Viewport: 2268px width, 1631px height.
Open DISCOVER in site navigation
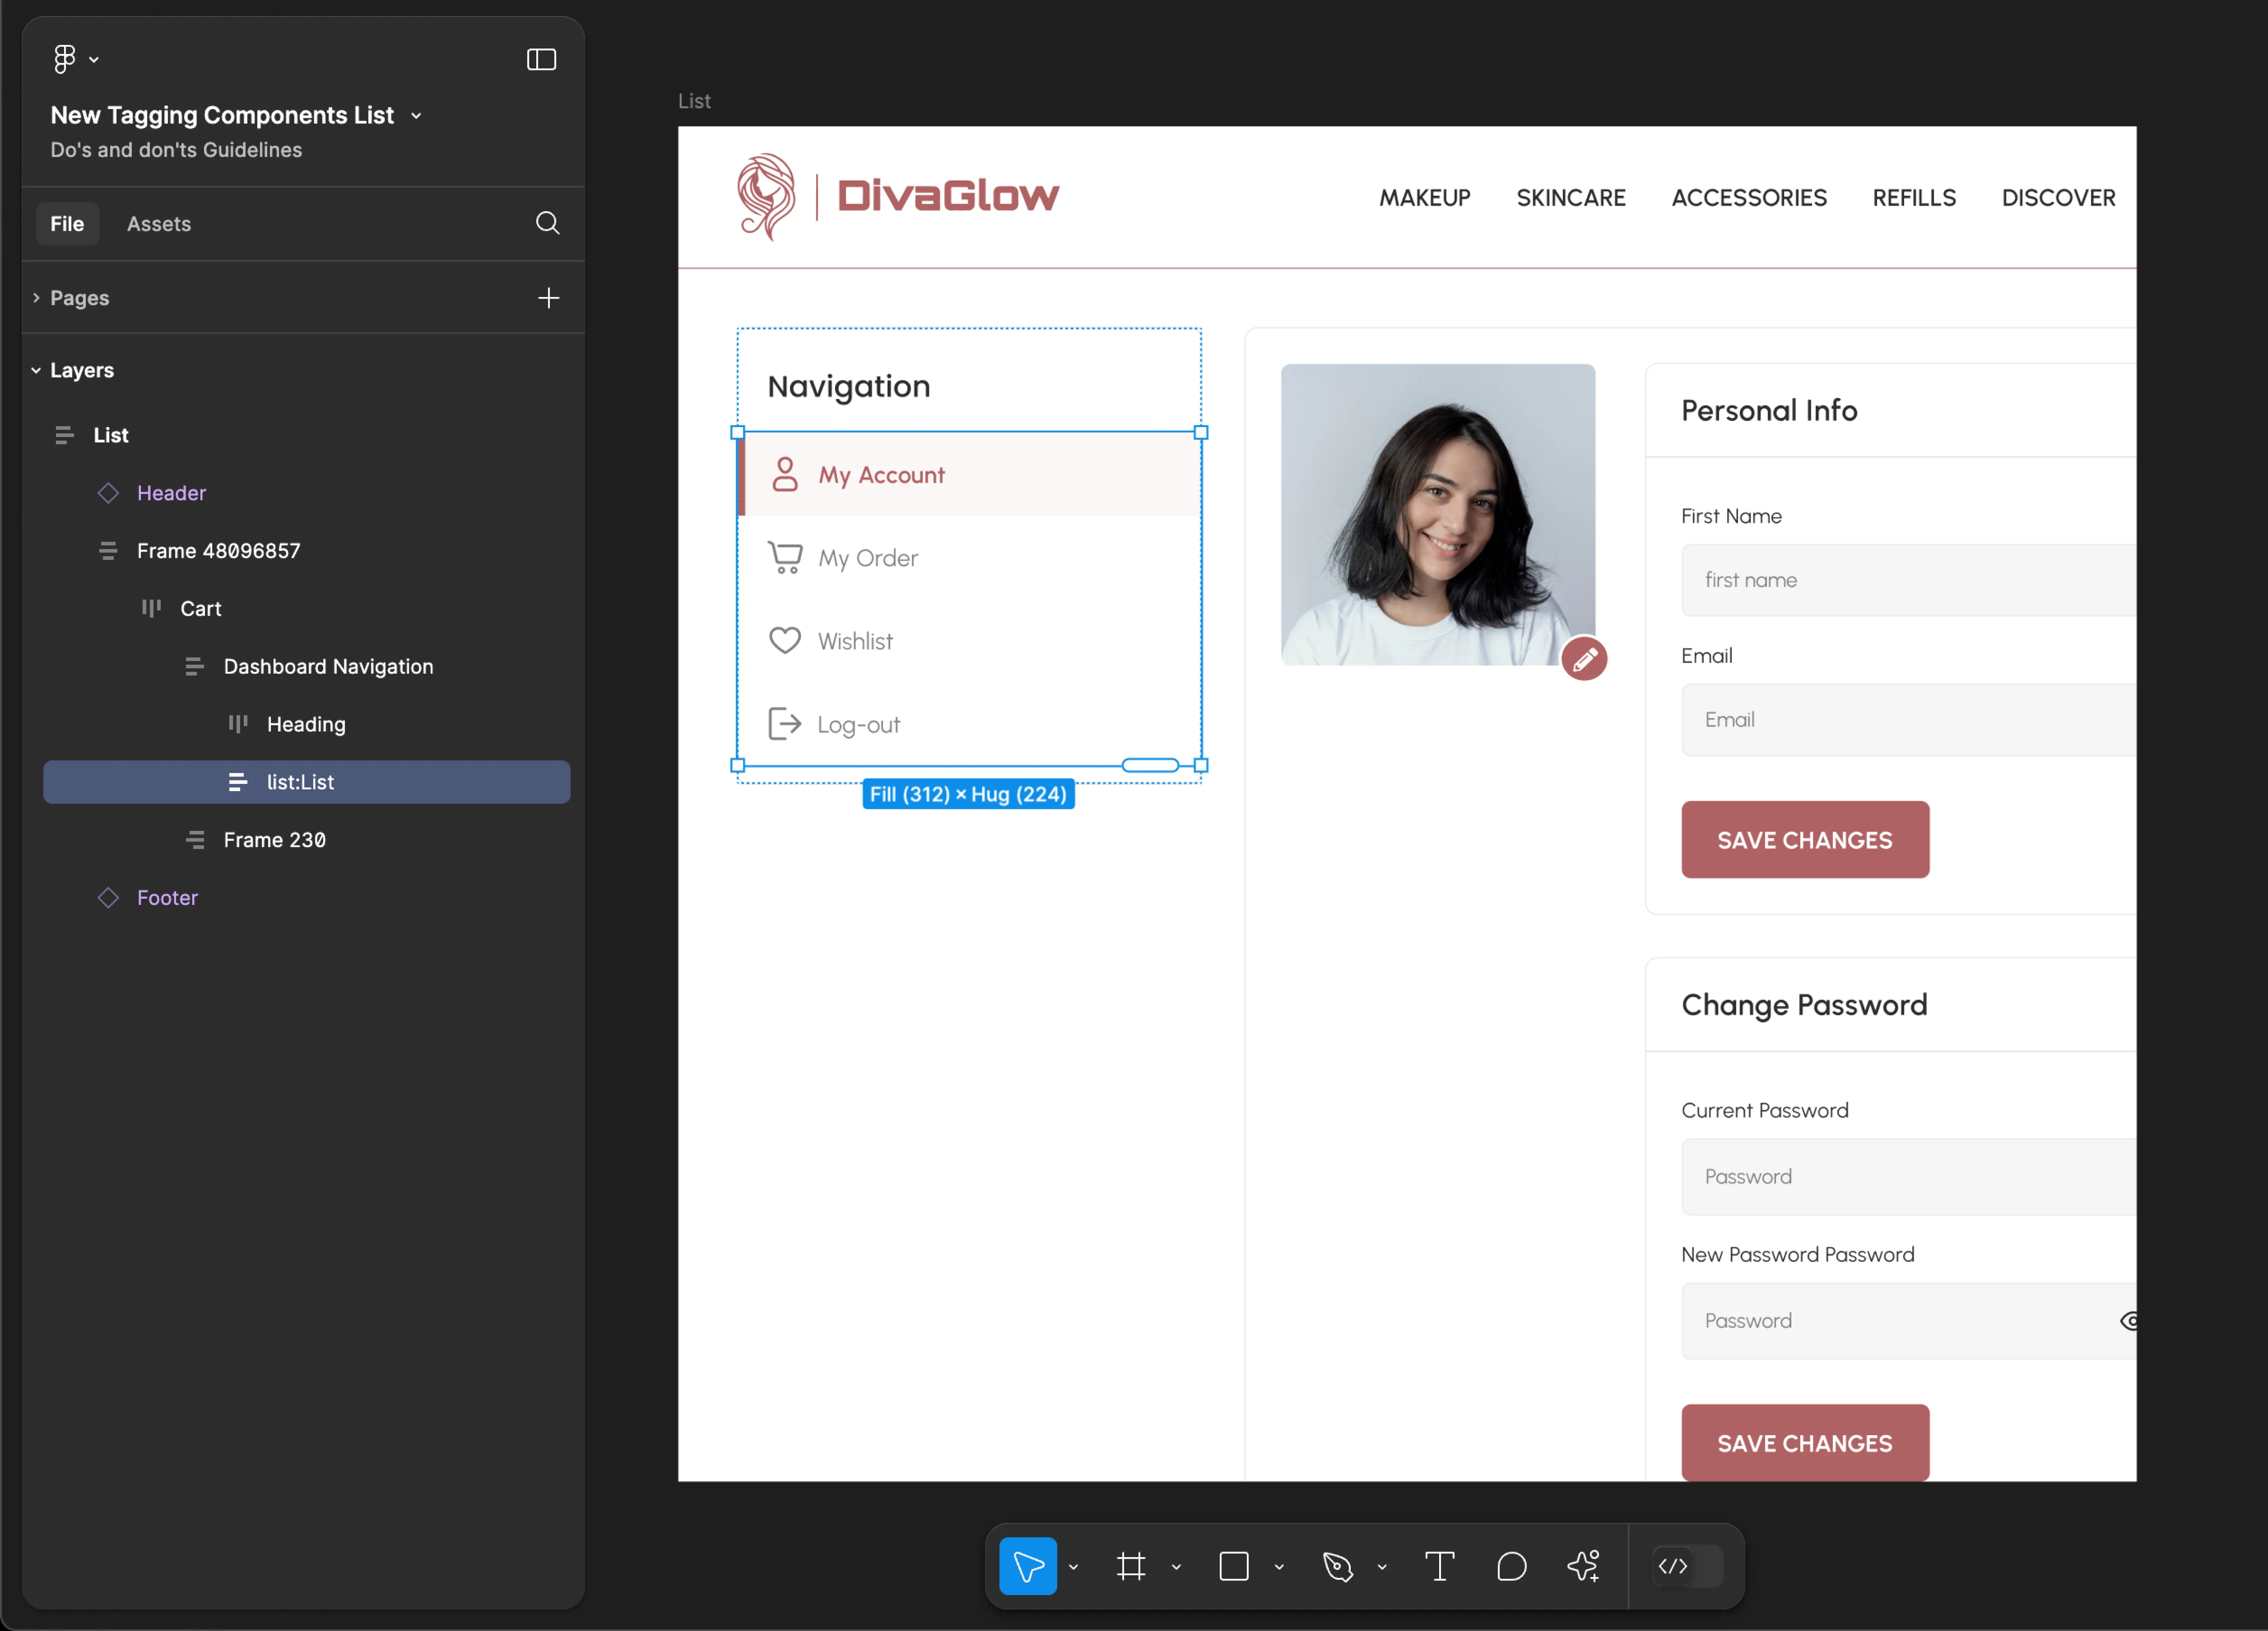coord(2058,198)
